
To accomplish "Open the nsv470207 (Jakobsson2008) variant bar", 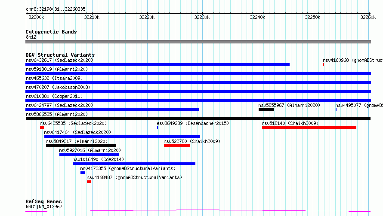I will (x=198, y=91).
